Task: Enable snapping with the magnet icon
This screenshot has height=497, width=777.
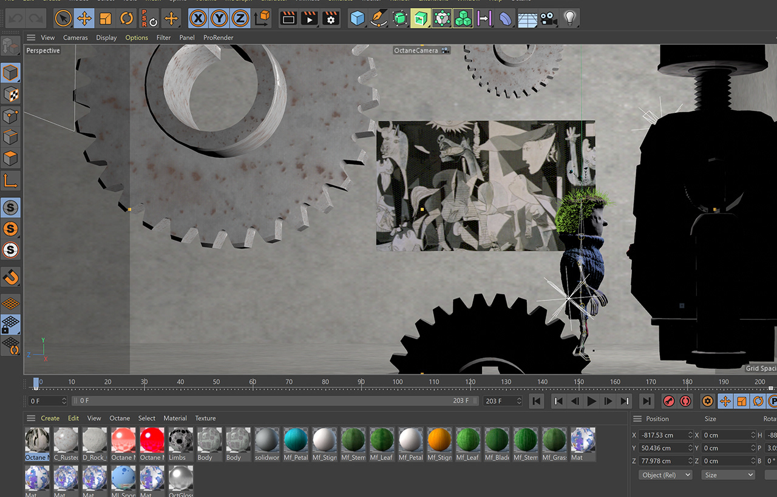Action: point(11,277)
